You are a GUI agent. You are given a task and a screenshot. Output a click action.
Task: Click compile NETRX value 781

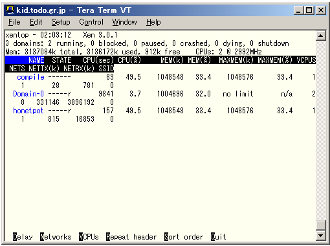(89, 85)
